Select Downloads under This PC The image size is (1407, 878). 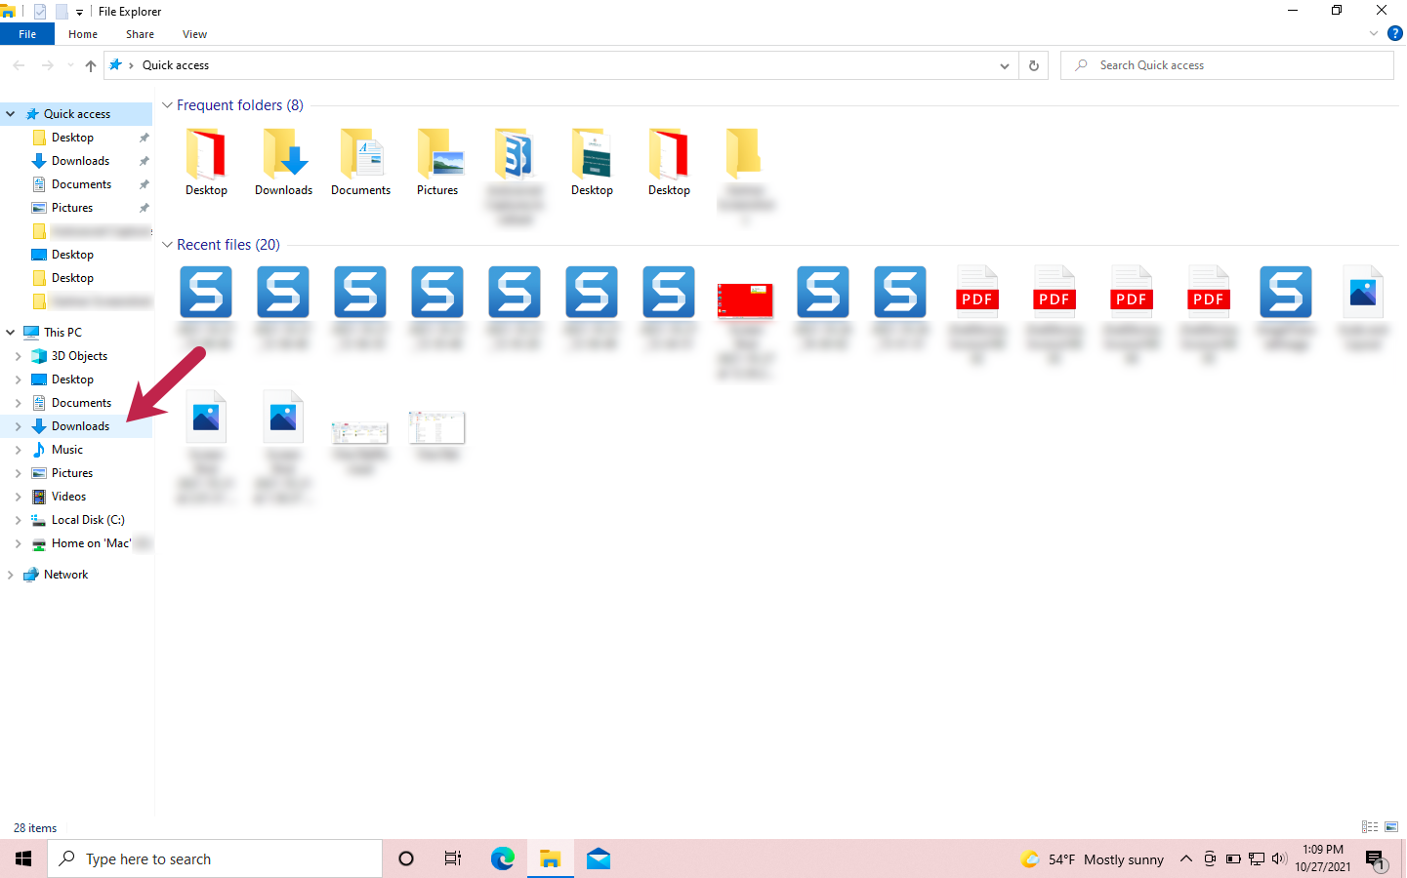[80, 426]
